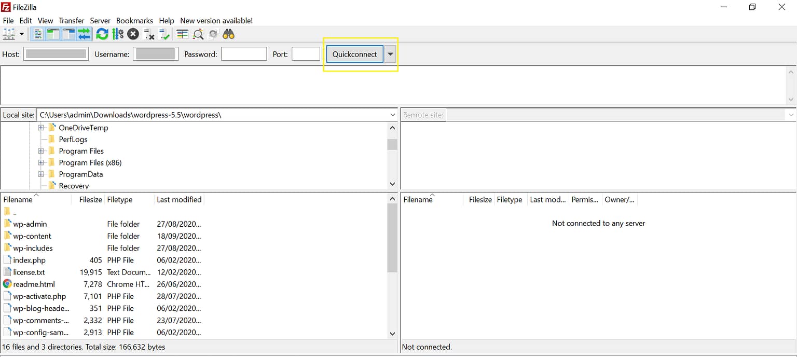Open the Bookmarks menu
The width and height of the screenshot is (797, 357).
[134, 20]
